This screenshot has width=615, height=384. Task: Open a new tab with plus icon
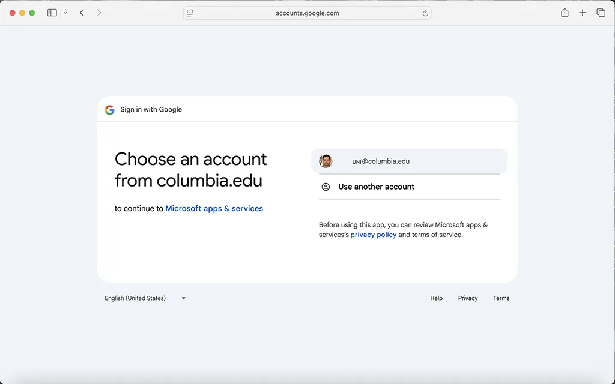point(583,13)
